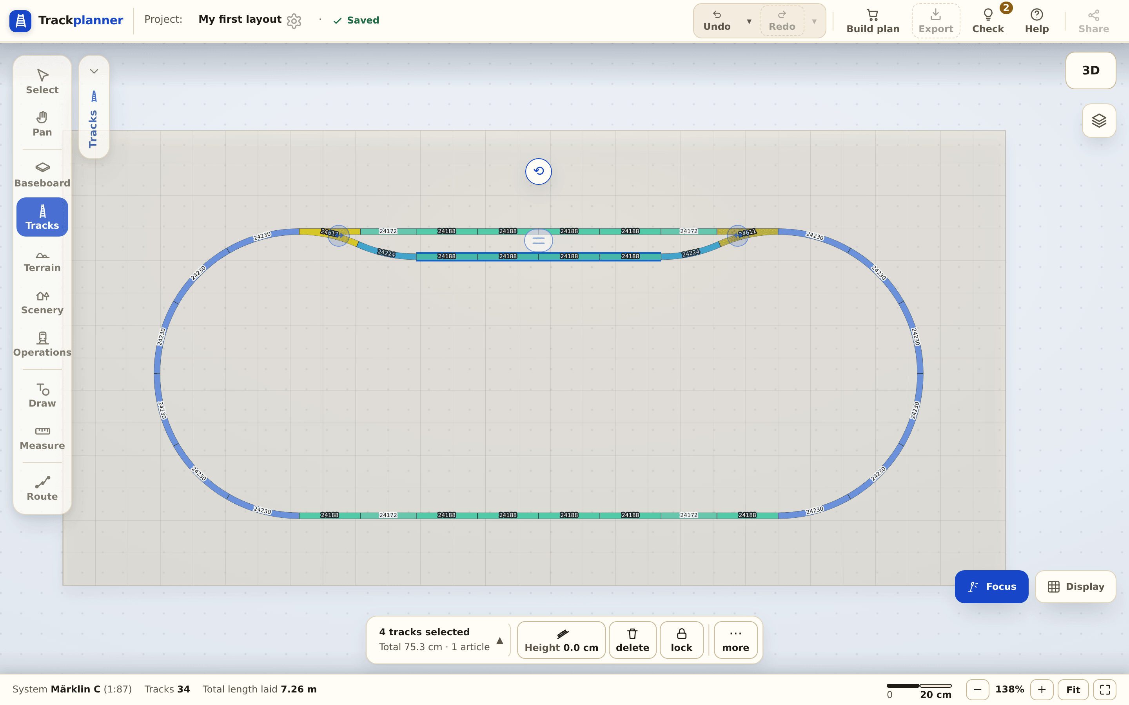Collapse the Tracks panel chevron

tap(94, 71)
